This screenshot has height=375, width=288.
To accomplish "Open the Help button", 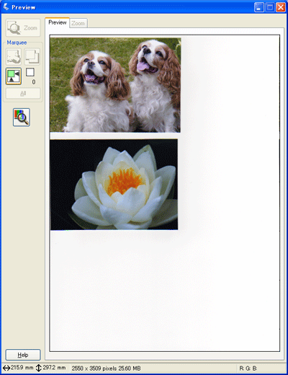I will 23,355.
